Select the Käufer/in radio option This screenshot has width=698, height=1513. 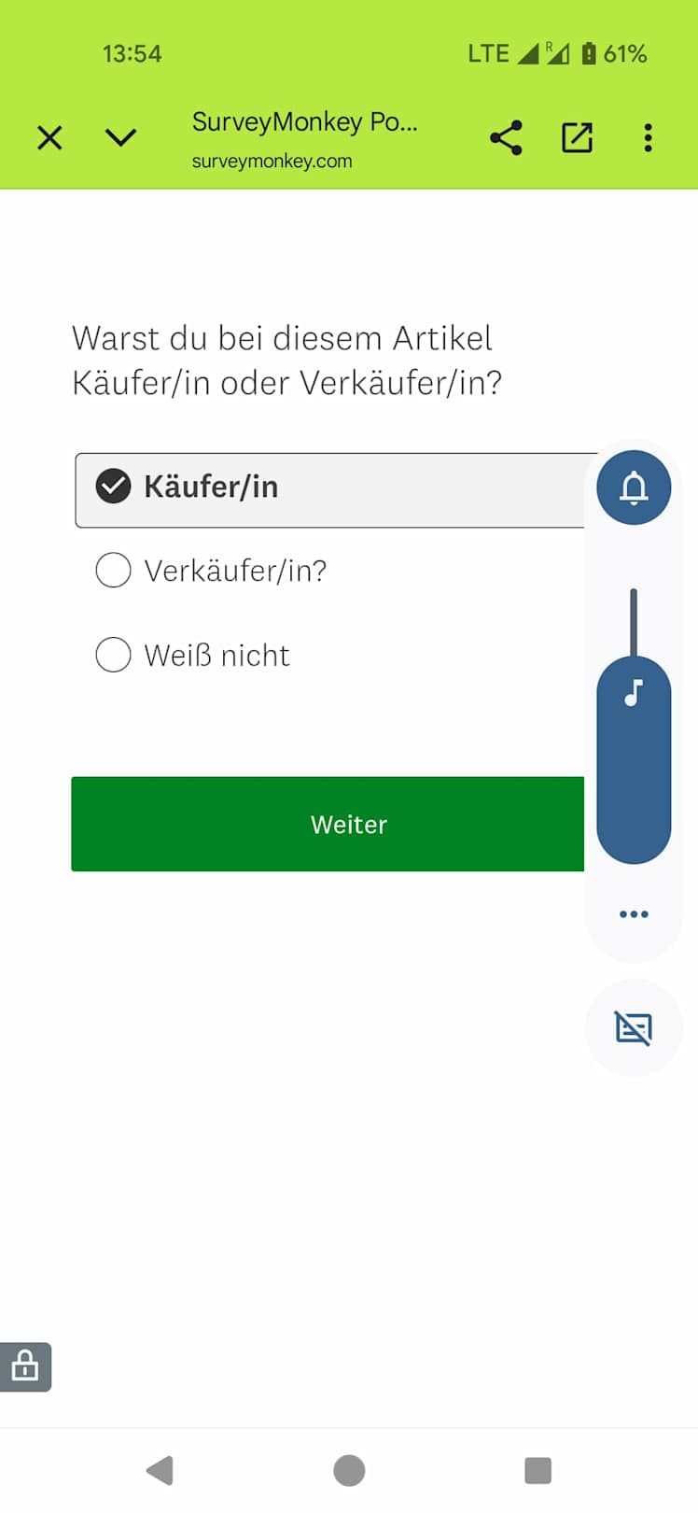pos(114,487)
